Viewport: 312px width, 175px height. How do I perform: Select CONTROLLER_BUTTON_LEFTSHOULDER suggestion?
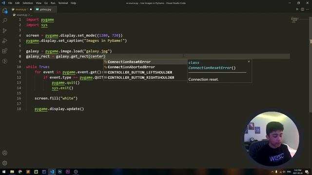(145, 72)
